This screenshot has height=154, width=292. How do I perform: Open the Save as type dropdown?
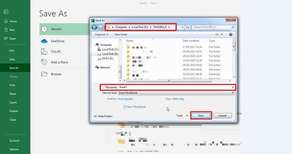click(176, 93)
